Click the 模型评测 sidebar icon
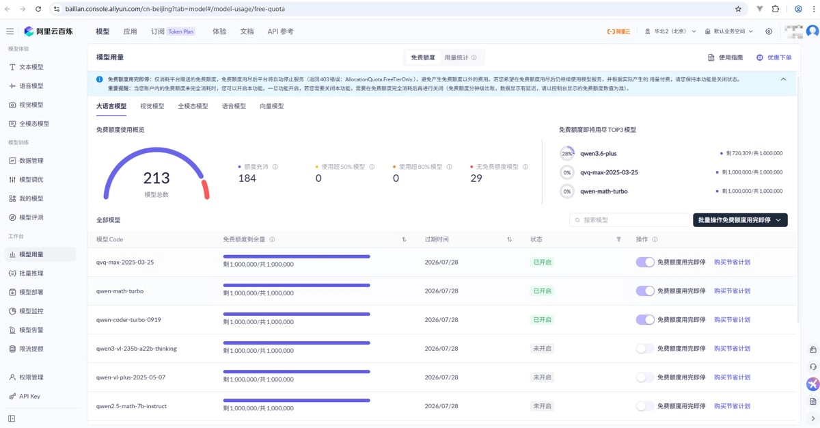This screenshot has height=428, width=820. coord(12,217)
